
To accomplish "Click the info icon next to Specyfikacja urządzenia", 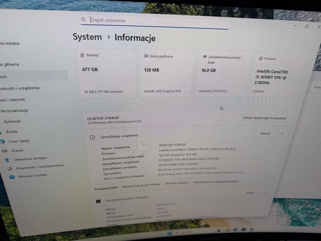I will click(92, 137).
